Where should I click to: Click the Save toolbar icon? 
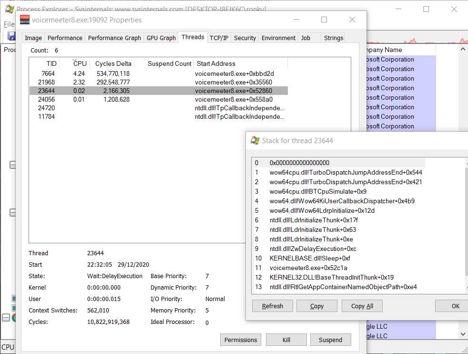11,36
